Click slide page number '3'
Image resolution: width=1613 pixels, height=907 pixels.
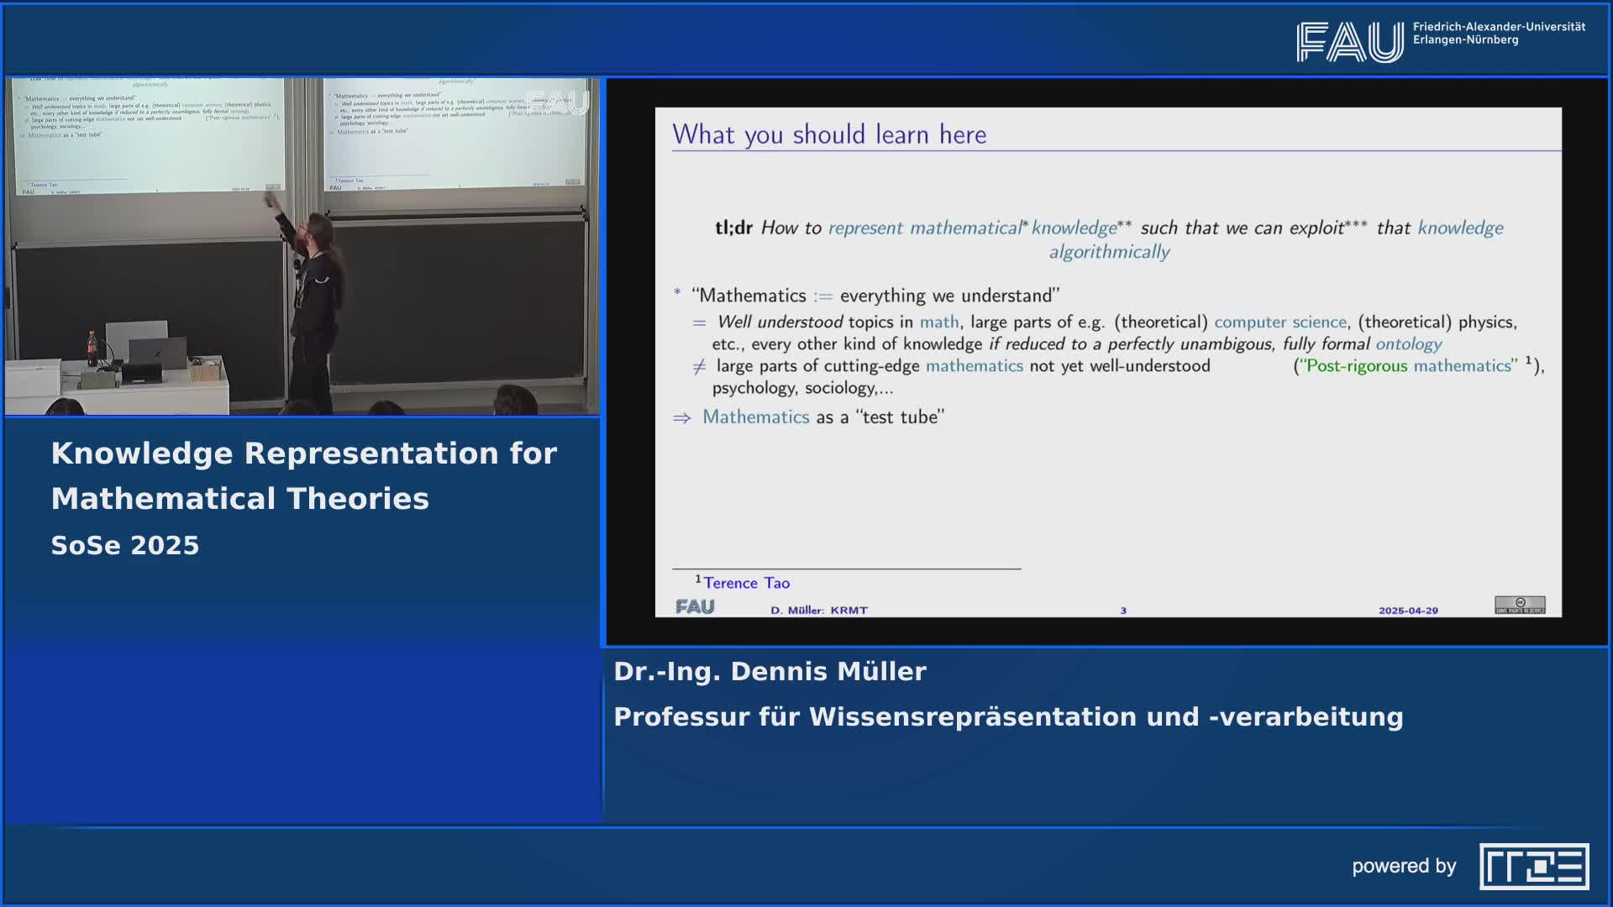(1123, 611)
